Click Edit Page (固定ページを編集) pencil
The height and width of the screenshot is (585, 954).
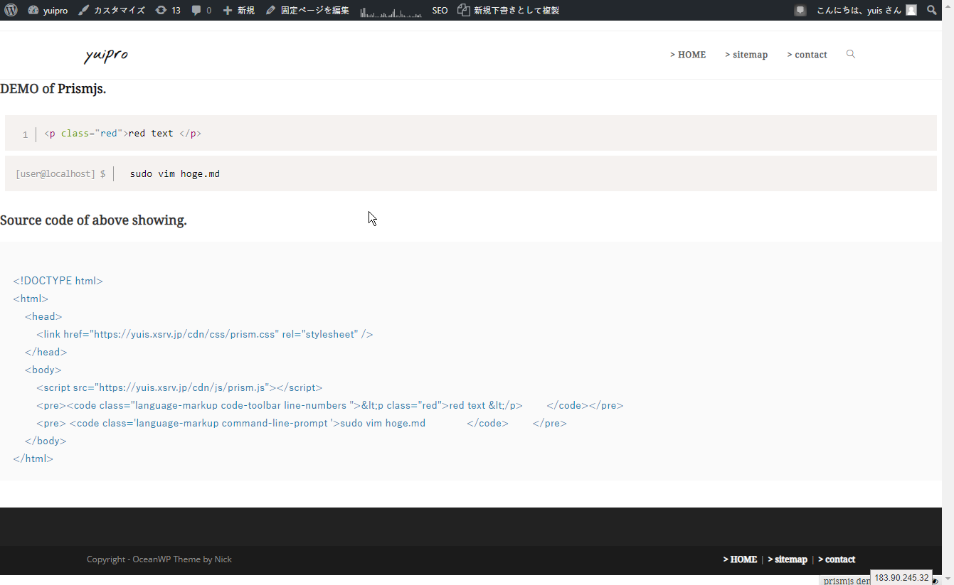pyautogui.click(x=307, y=11)
